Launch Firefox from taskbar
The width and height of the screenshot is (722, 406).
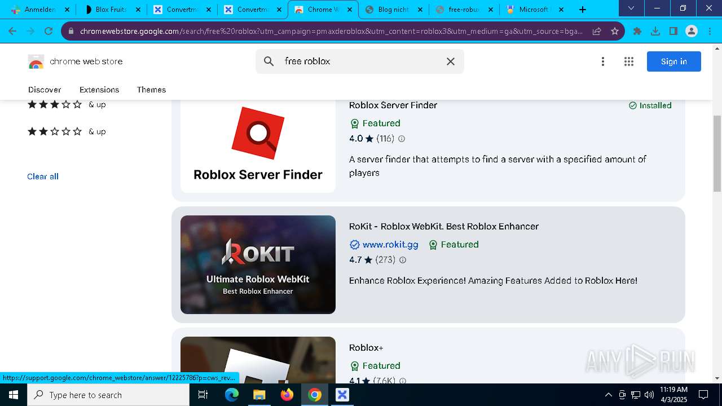287,395
